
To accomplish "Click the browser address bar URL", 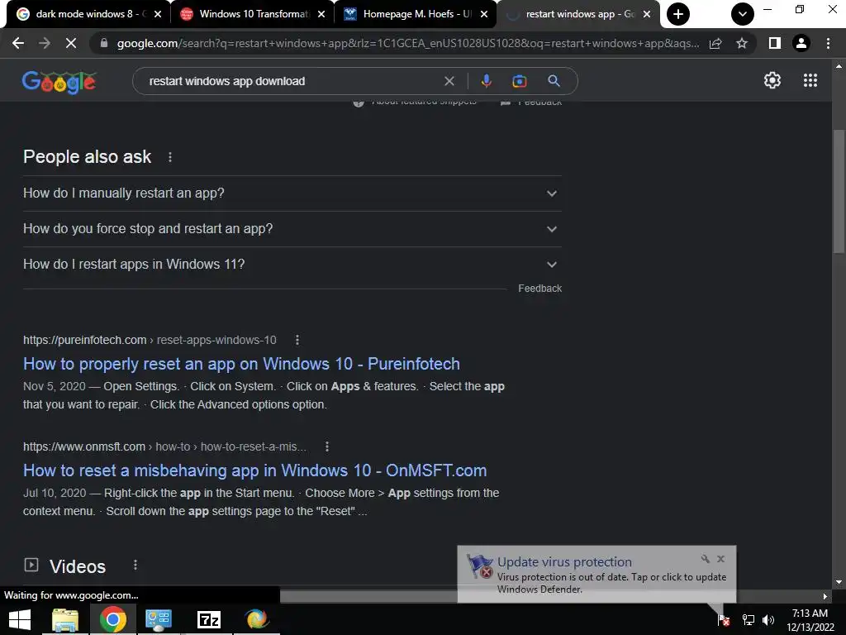I will [408, 43].
